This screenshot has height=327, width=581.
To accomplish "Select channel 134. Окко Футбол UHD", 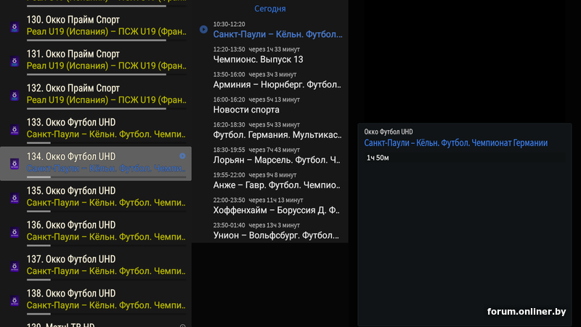I will [x=96, y=163].
